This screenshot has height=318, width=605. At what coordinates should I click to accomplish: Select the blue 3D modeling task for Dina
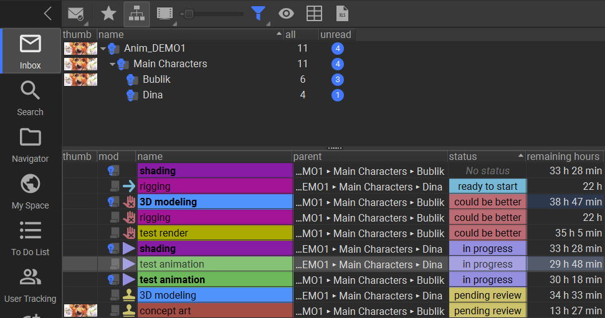click(x=215, y=295)
